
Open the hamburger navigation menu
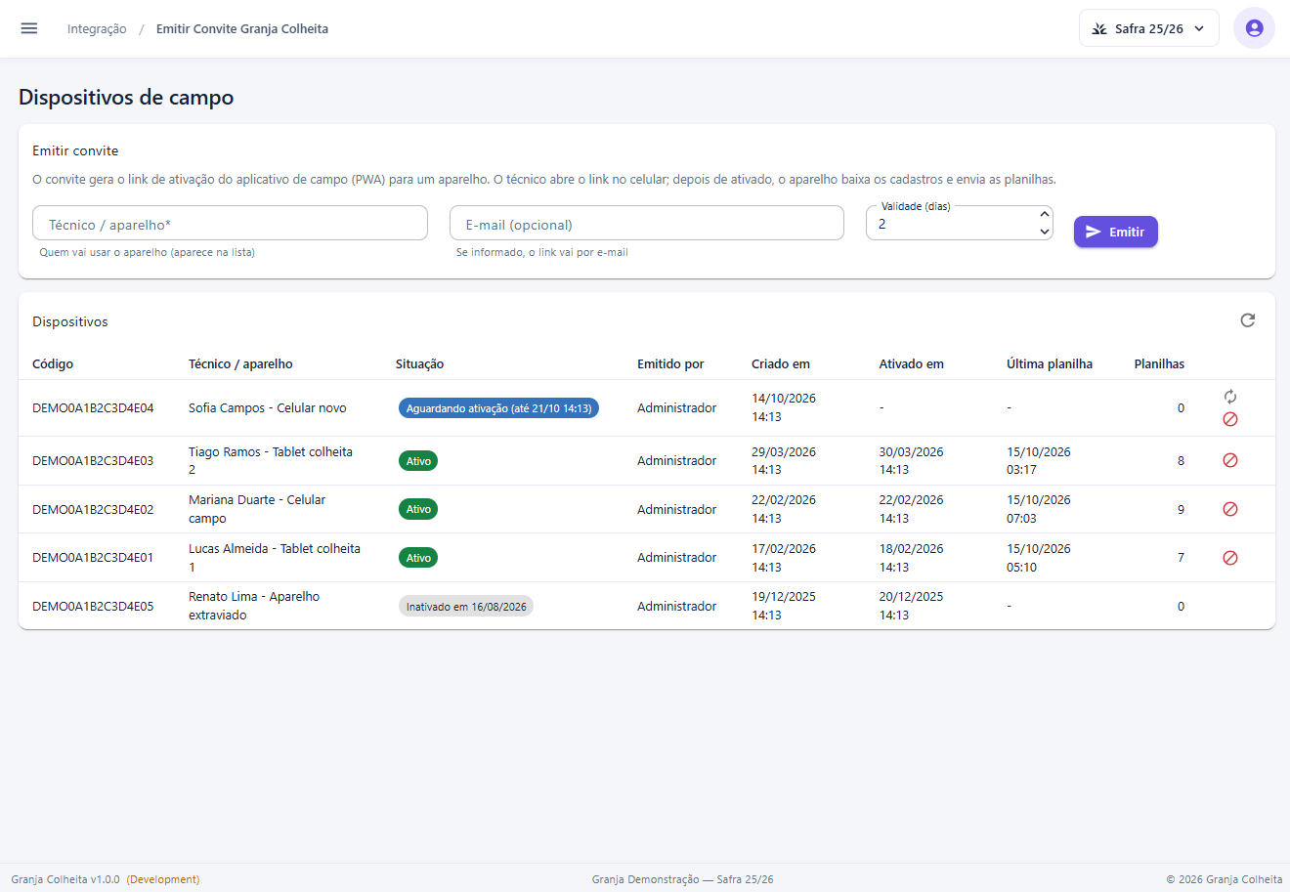coord(29,28)
